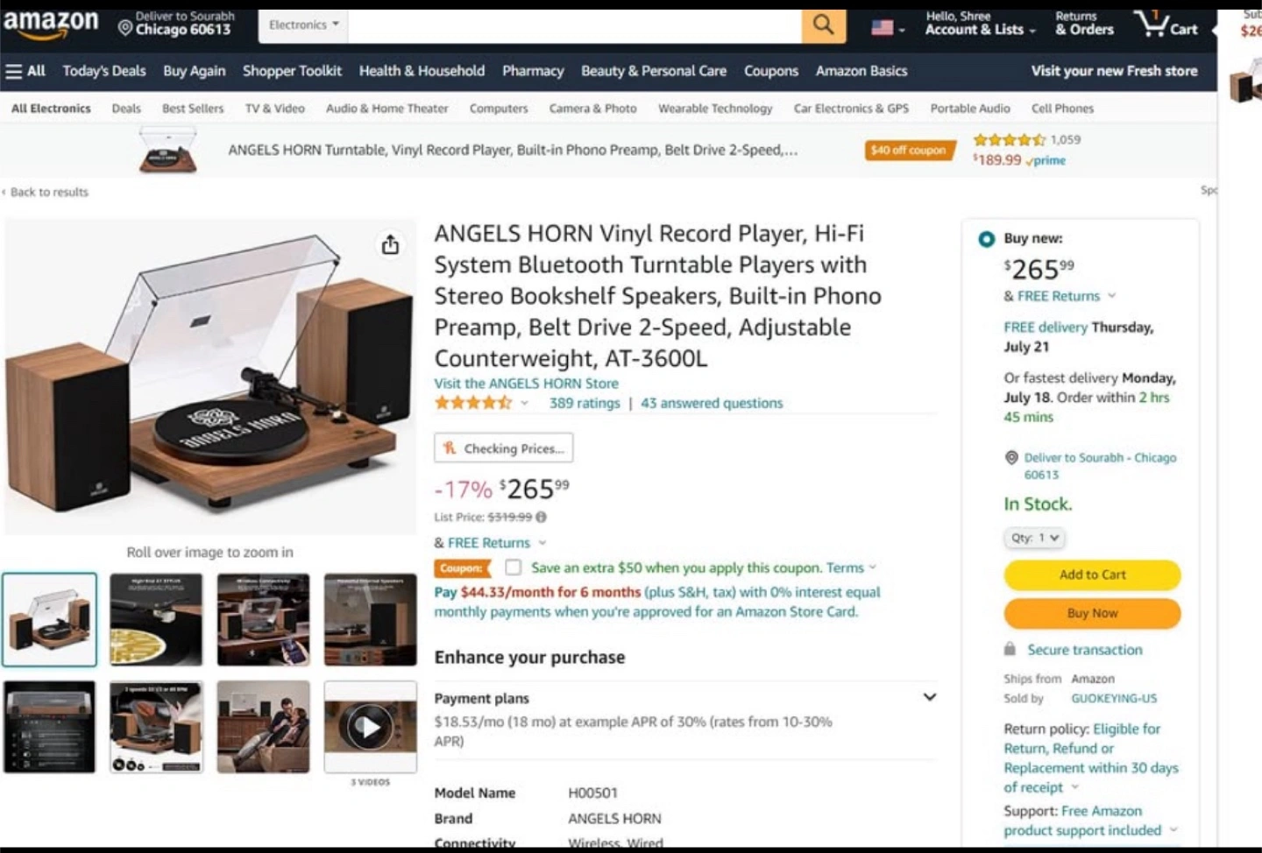The image size is (1262, 853).
Task: Select the Best Sellers electronics tab
Action: pyautogui.click(x=193, y=109)
